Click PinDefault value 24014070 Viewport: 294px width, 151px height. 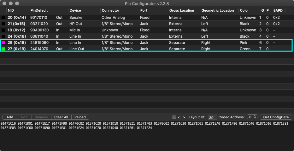point(39,49)
